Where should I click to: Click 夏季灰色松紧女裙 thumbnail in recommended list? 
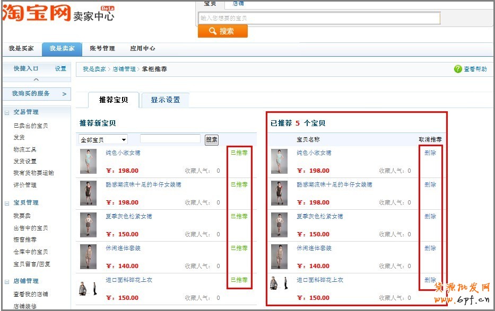(279, 225)
